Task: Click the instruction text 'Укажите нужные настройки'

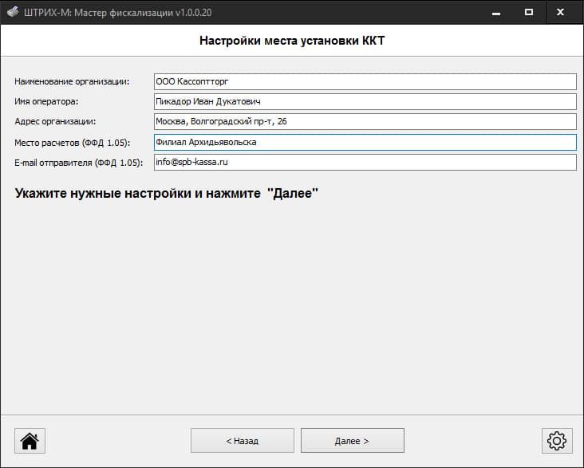Action: 103,193
